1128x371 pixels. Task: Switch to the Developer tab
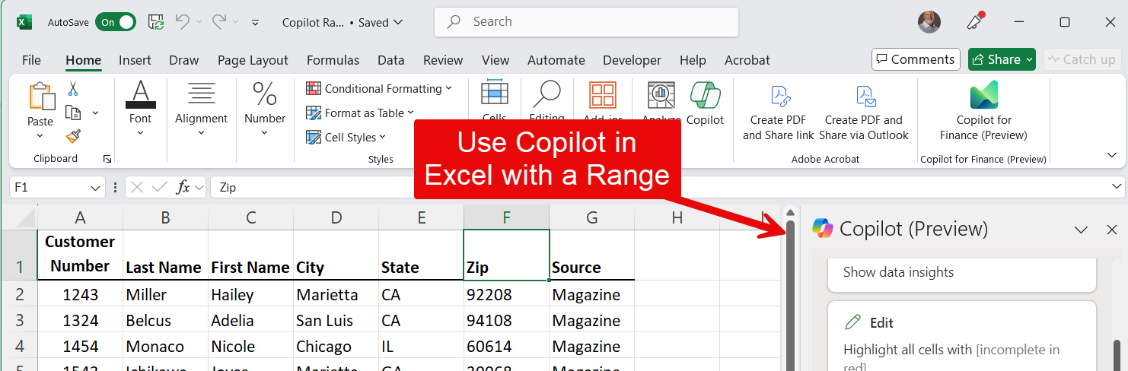pos(633,60)
